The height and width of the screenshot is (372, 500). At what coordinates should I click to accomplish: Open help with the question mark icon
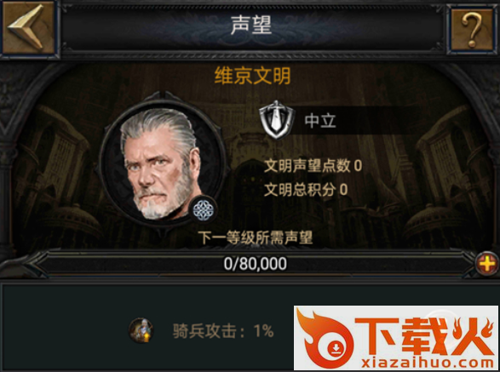[472, 29]
